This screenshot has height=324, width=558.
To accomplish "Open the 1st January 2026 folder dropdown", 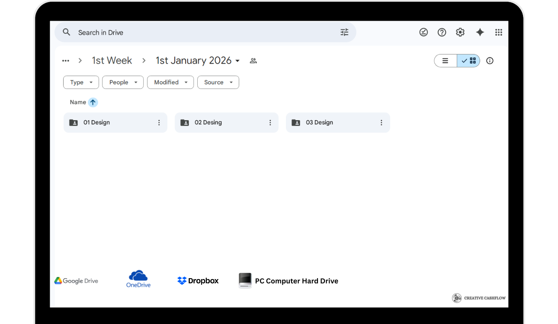I will [237, 60].
